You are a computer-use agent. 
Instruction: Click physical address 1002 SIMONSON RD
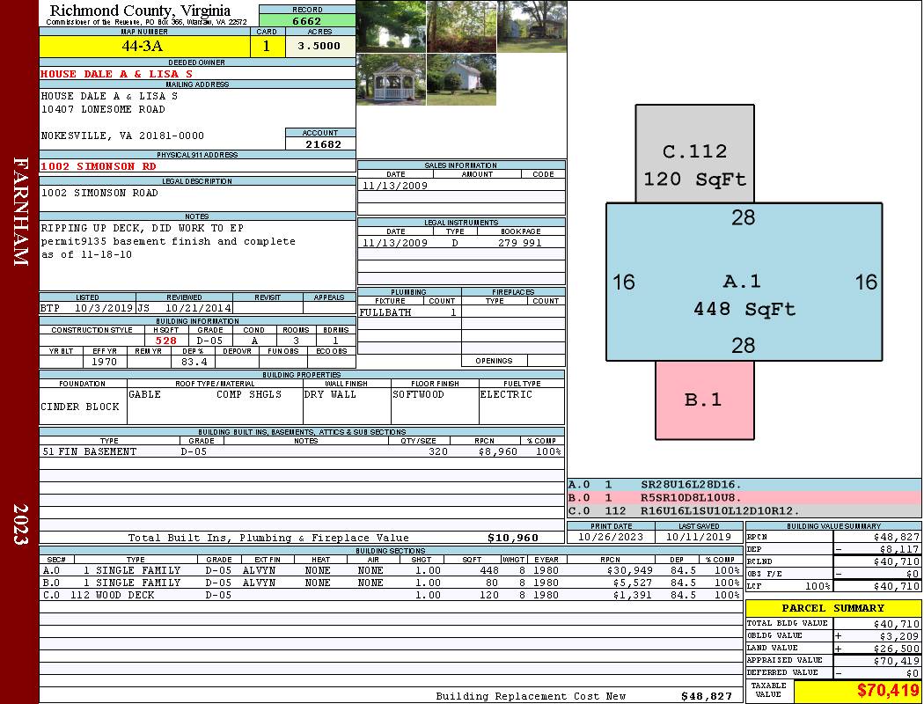(x=99, y=166)
